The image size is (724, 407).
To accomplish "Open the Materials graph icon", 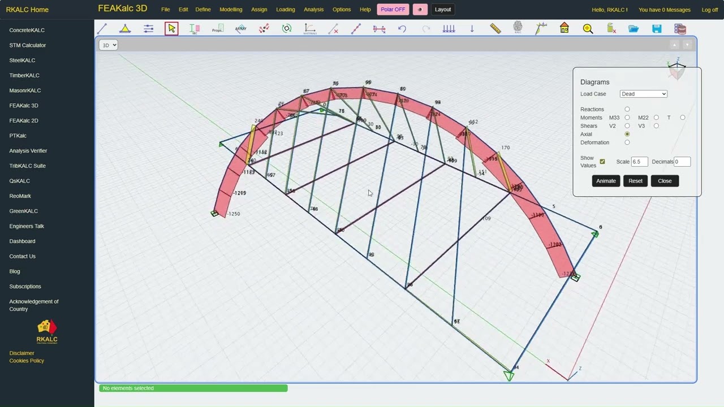I will point(310,28).
